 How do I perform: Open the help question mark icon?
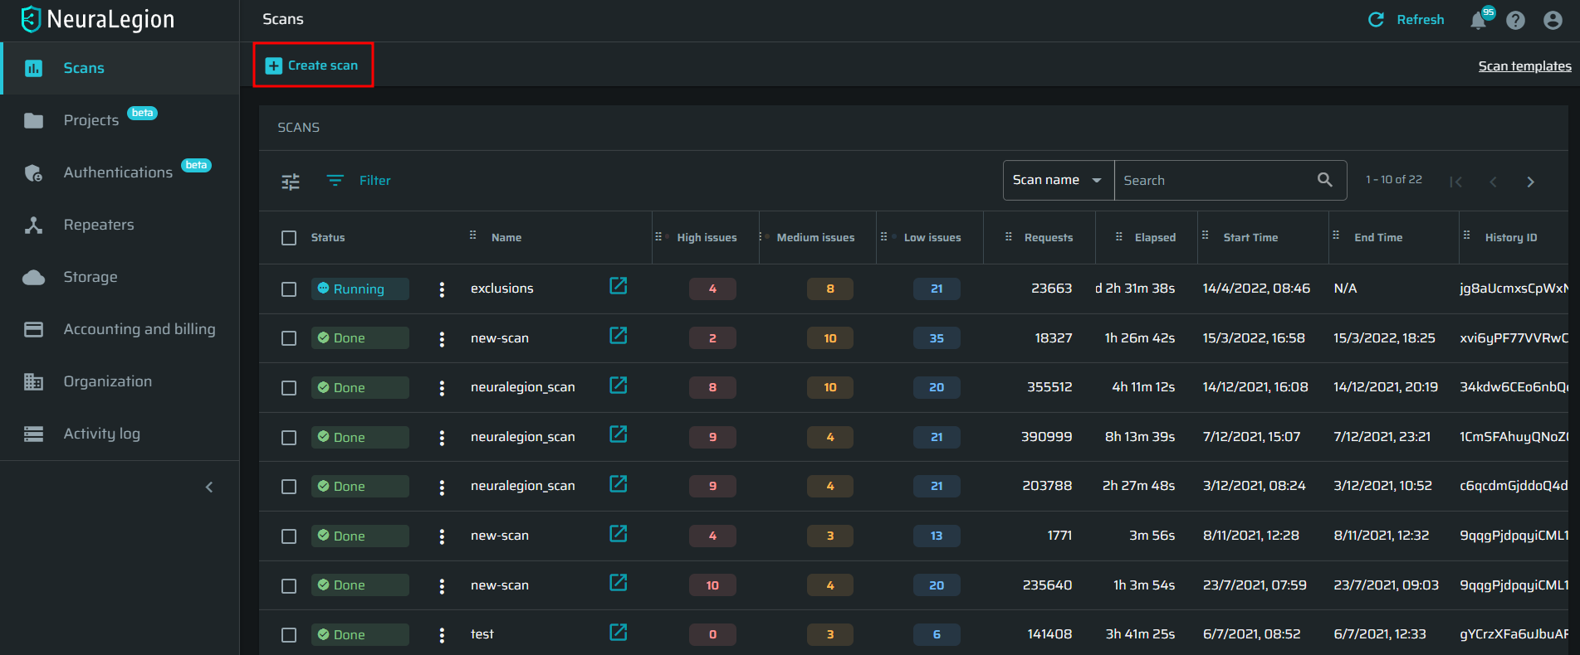click(x=1515, y=20)
